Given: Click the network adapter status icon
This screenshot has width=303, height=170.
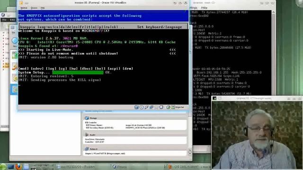Looking at the screenshot, I should (x=151, y=107).
